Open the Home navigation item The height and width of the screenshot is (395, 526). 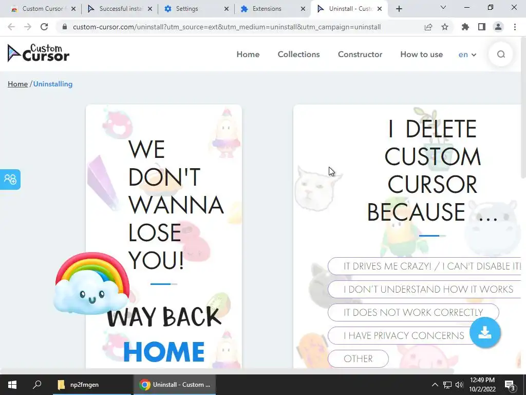point(248,54)
